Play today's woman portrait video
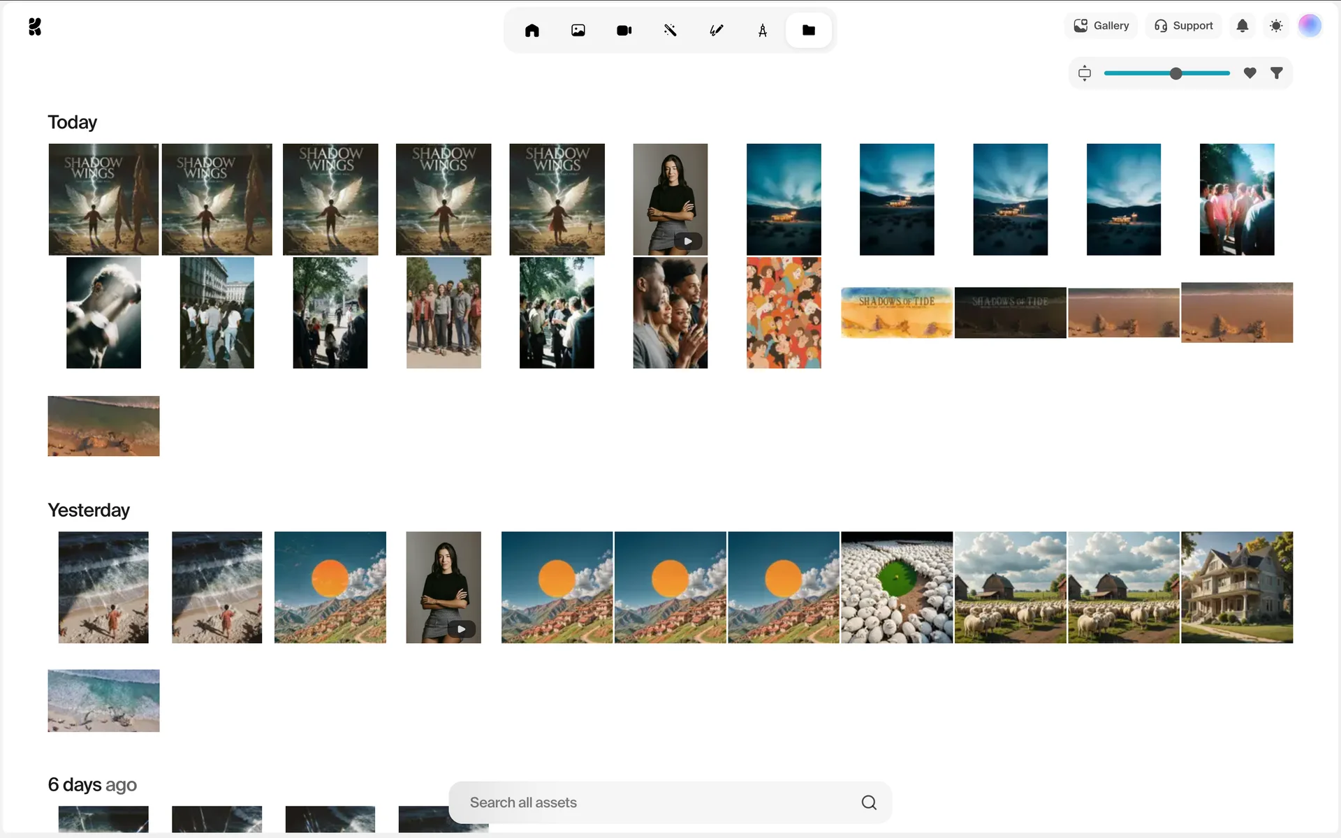The height and width of the screenshot is (838, 1341). click(687, 241)
